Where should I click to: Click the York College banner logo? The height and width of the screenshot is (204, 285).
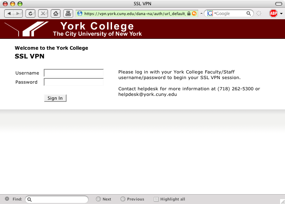[x=27, y=29]
